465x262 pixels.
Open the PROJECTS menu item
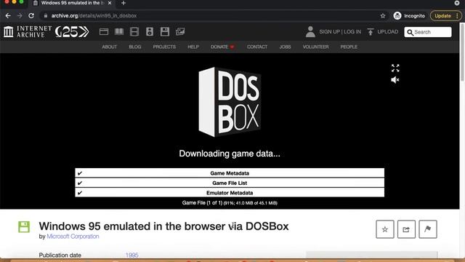164,47
